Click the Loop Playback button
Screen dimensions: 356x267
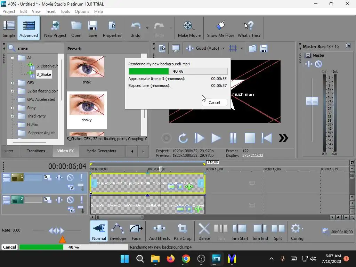[x=183, y=138]
